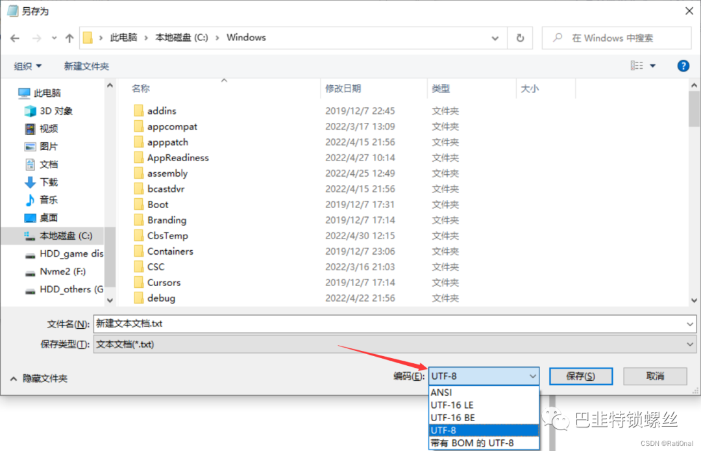
Task: Select the addins folder icon
Action: point(139,110)
